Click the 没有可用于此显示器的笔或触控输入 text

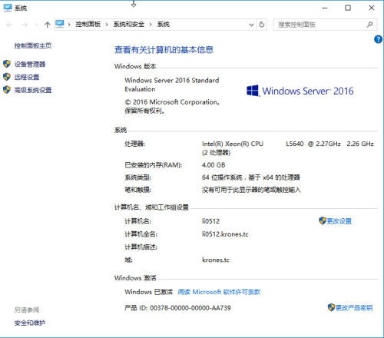click(x=251, y=190)
